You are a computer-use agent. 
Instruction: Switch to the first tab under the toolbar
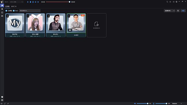click(x=7, y=6)
